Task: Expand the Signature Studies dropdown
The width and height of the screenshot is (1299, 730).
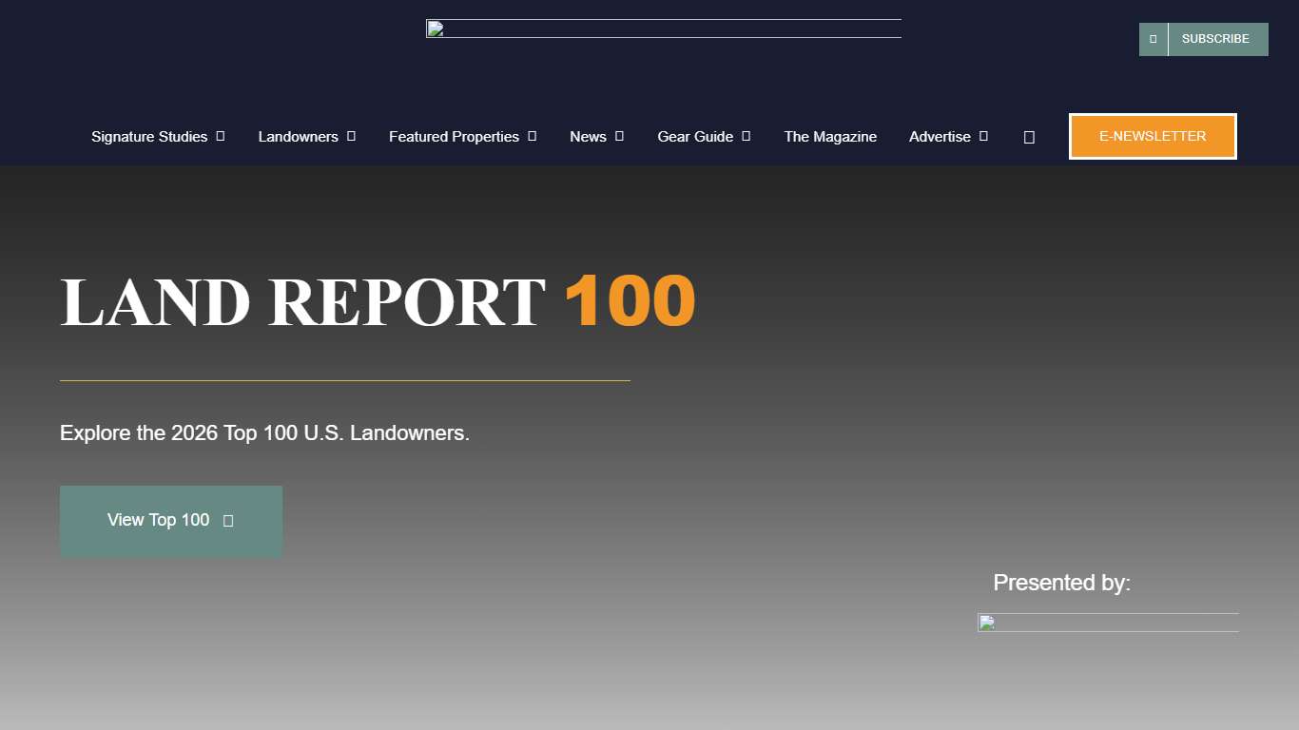Action: point(222,136)
